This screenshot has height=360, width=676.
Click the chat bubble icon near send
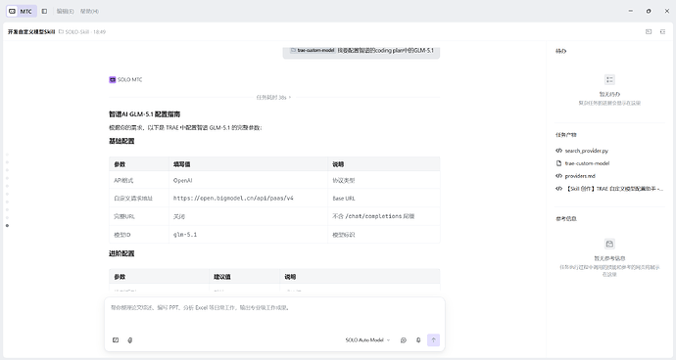click(x=404, y=340)
